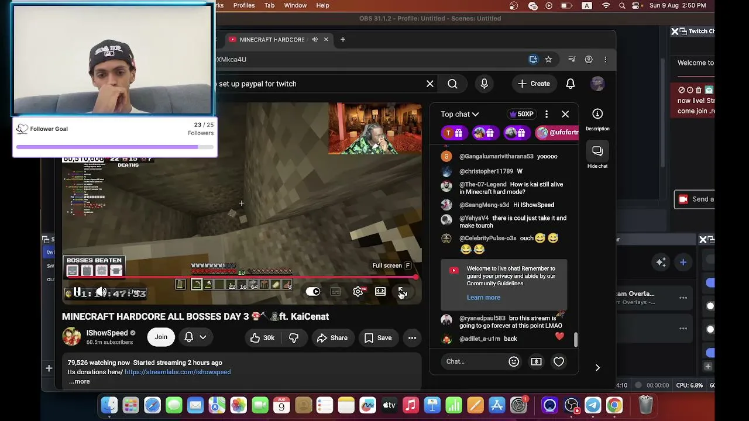749x421 pixels.
Task: Click Learn more in the chat notice
Action: click(483, 298)
